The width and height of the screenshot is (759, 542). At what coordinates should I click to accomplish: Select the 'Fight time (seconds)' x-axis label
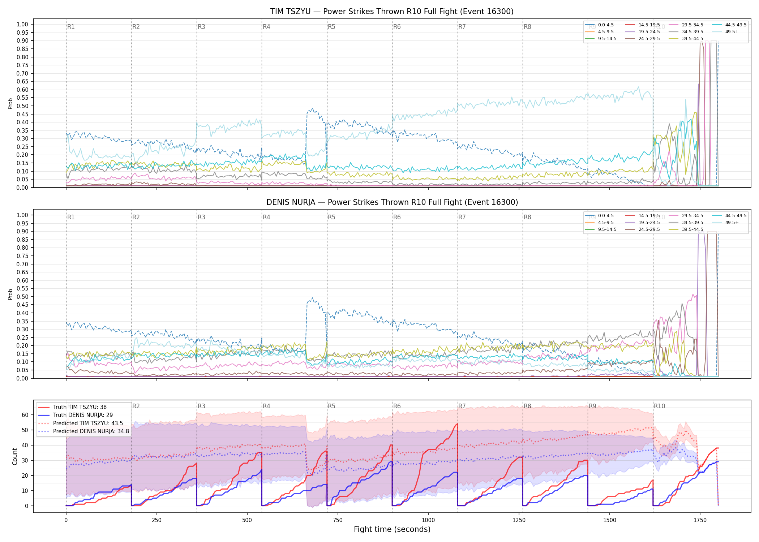(x=392, y=529)
